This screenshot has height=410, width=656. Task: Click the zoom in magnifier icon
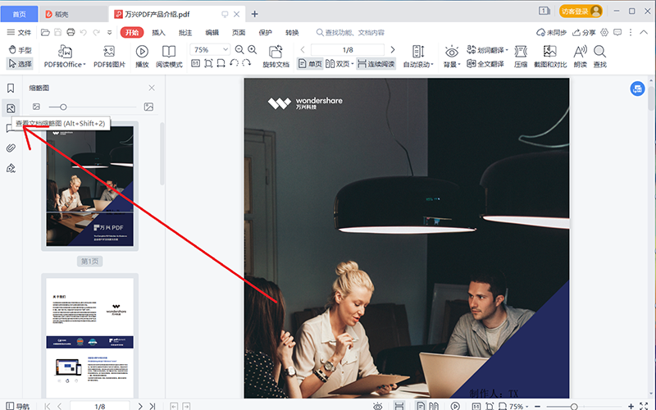click(x=253, y=50)
